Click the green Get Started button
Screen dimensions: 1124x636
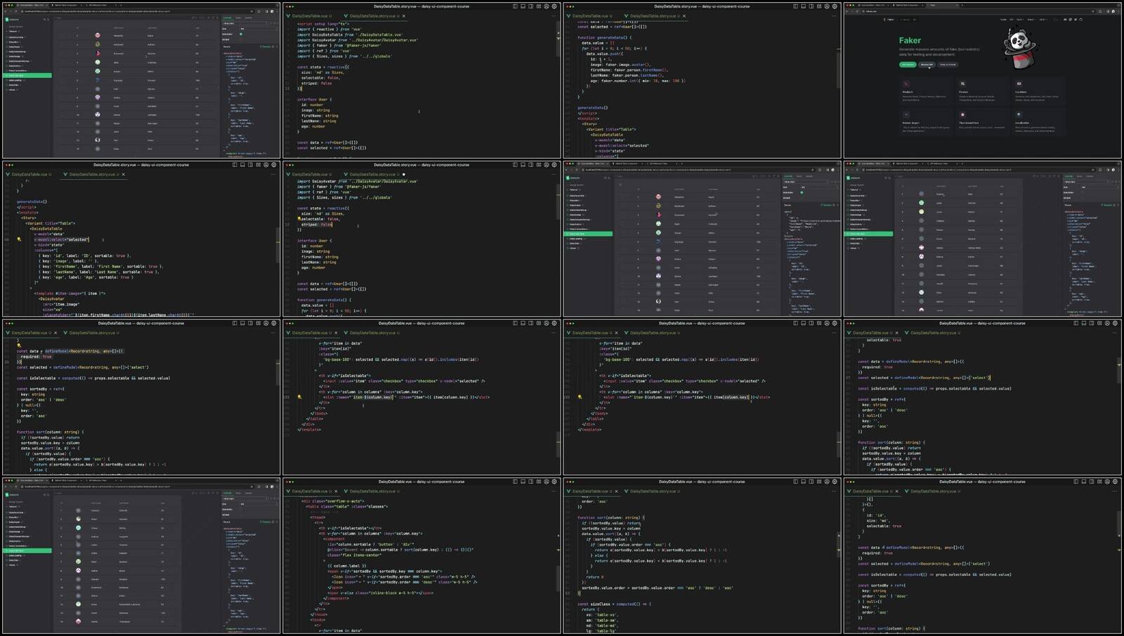(908, 65)
